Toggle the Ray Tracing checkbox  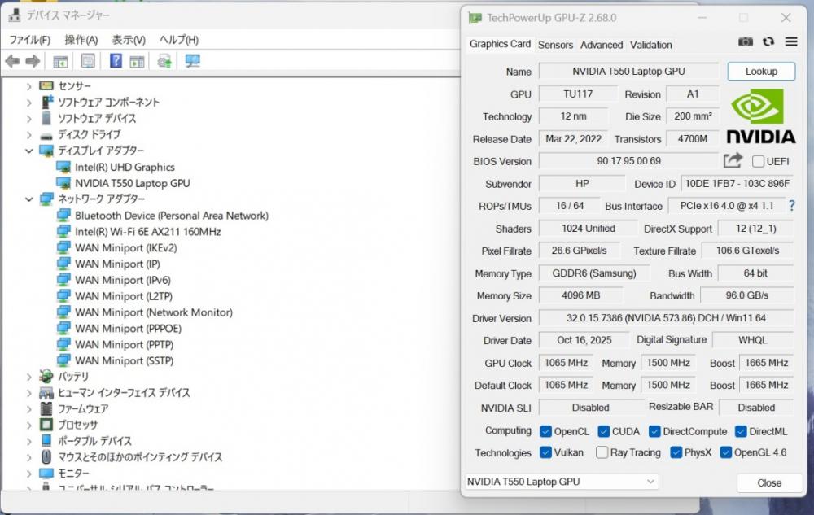coord(602,453)
